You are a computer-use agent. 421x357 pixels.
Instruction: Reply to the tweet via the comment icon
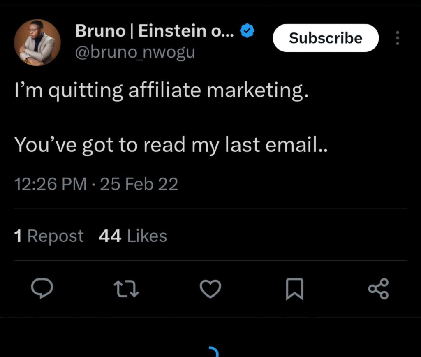42,288
